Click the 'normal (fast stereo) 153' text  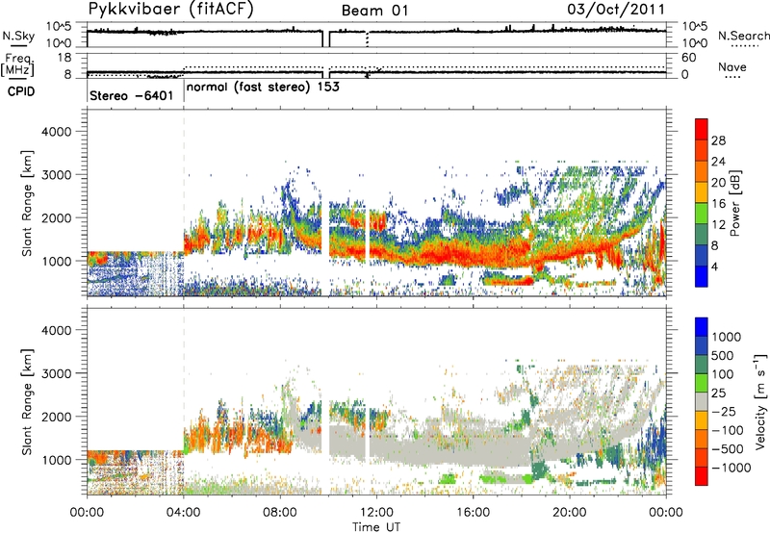pyautogui.click(x=263, y=88)
